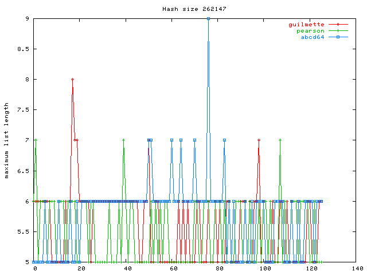This screenshot has height=275, width=367.
Task: Select the "guilmette" legend label
Action: pyautogui.click(x=306, y=25)
